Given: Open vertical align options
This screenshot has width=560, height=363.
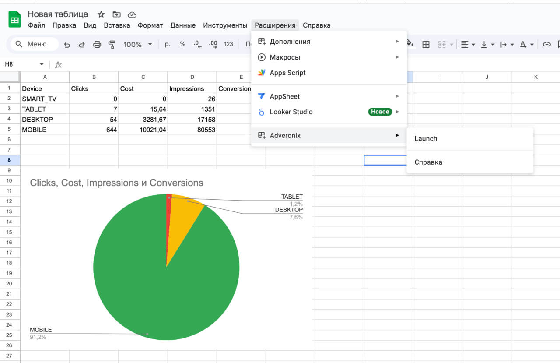Looking at the screenshot, I should pos(487,45).
